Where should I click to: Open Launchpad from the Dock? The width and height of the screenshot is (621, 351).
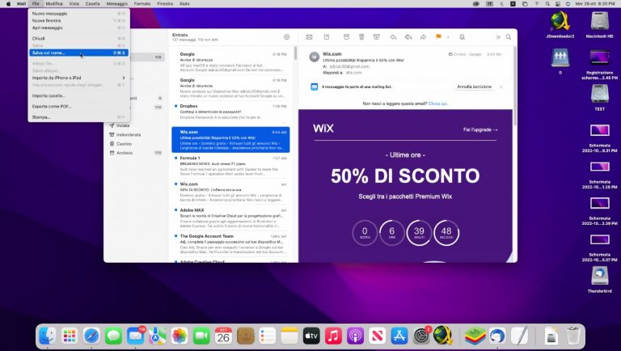[x=70, y=336]
